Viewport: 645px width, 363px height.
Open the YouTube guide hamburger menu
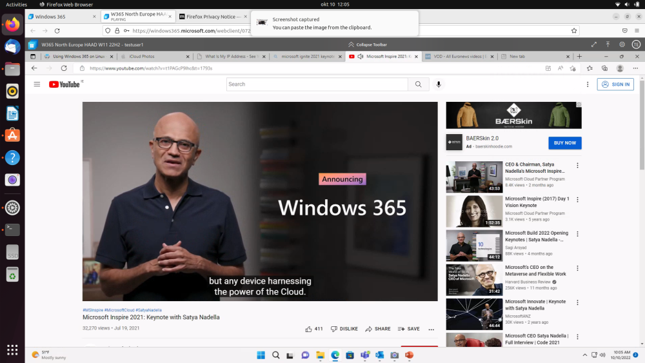[x=37, y=84]
